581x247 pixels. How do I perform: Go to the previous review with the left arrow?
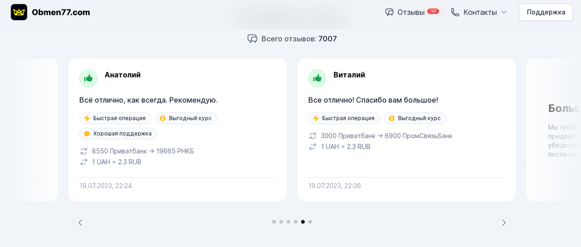pos(80,222)
